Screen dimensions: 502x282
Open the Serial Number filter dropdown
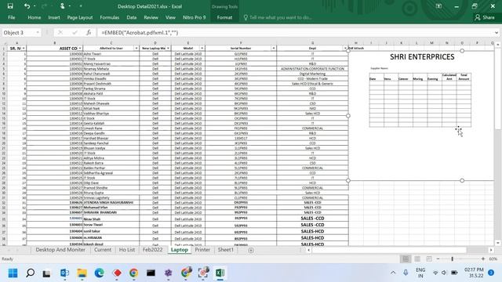tap(274, 49)
